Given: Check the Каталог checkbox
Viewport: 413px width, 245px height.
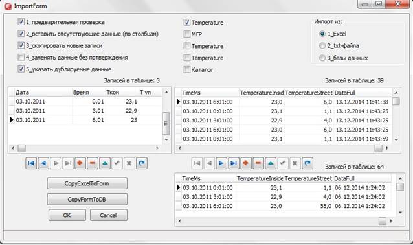Looking at the screenshot, I should pos(186,69).
